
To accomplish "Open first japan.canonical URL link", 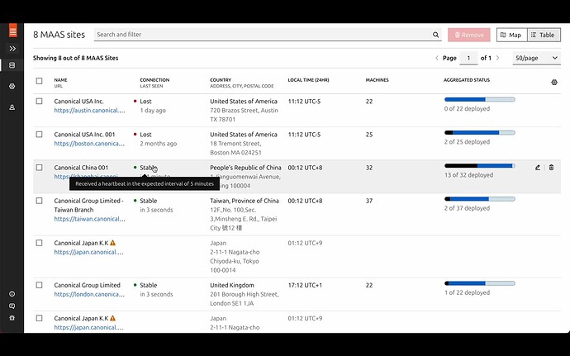I will click(x=88, y=252).
